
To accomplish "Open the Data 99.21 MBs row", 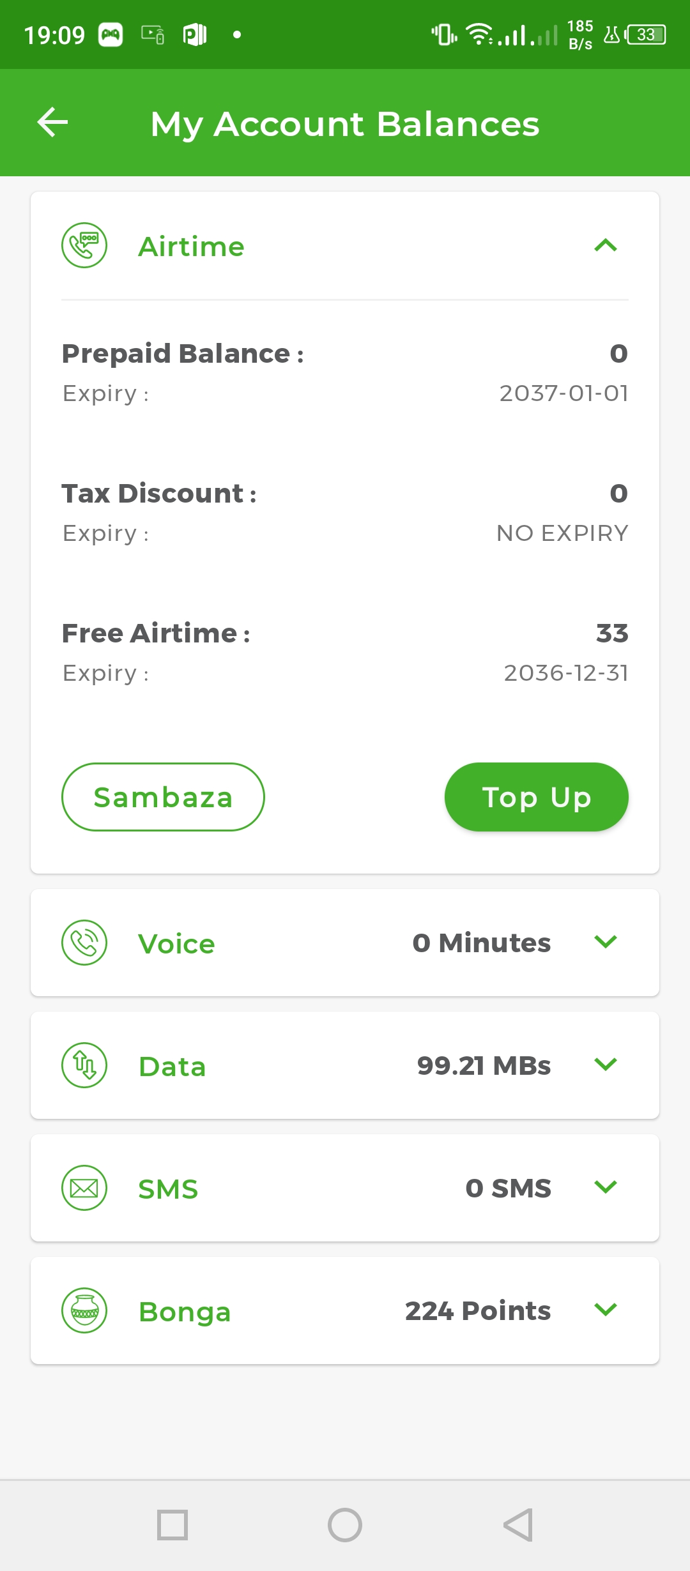I will (x=345, y=1065).
